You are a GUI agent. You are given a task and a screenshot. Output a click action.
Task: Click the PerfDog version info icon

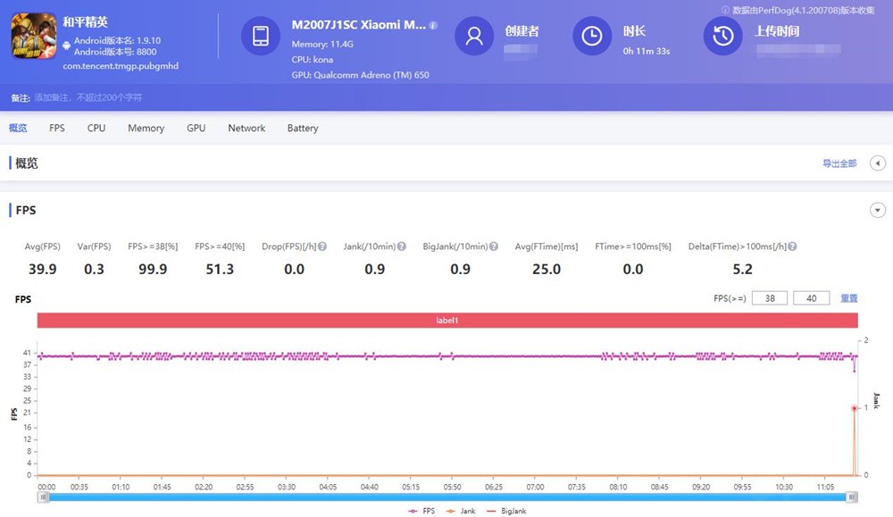tap(725, 10)
